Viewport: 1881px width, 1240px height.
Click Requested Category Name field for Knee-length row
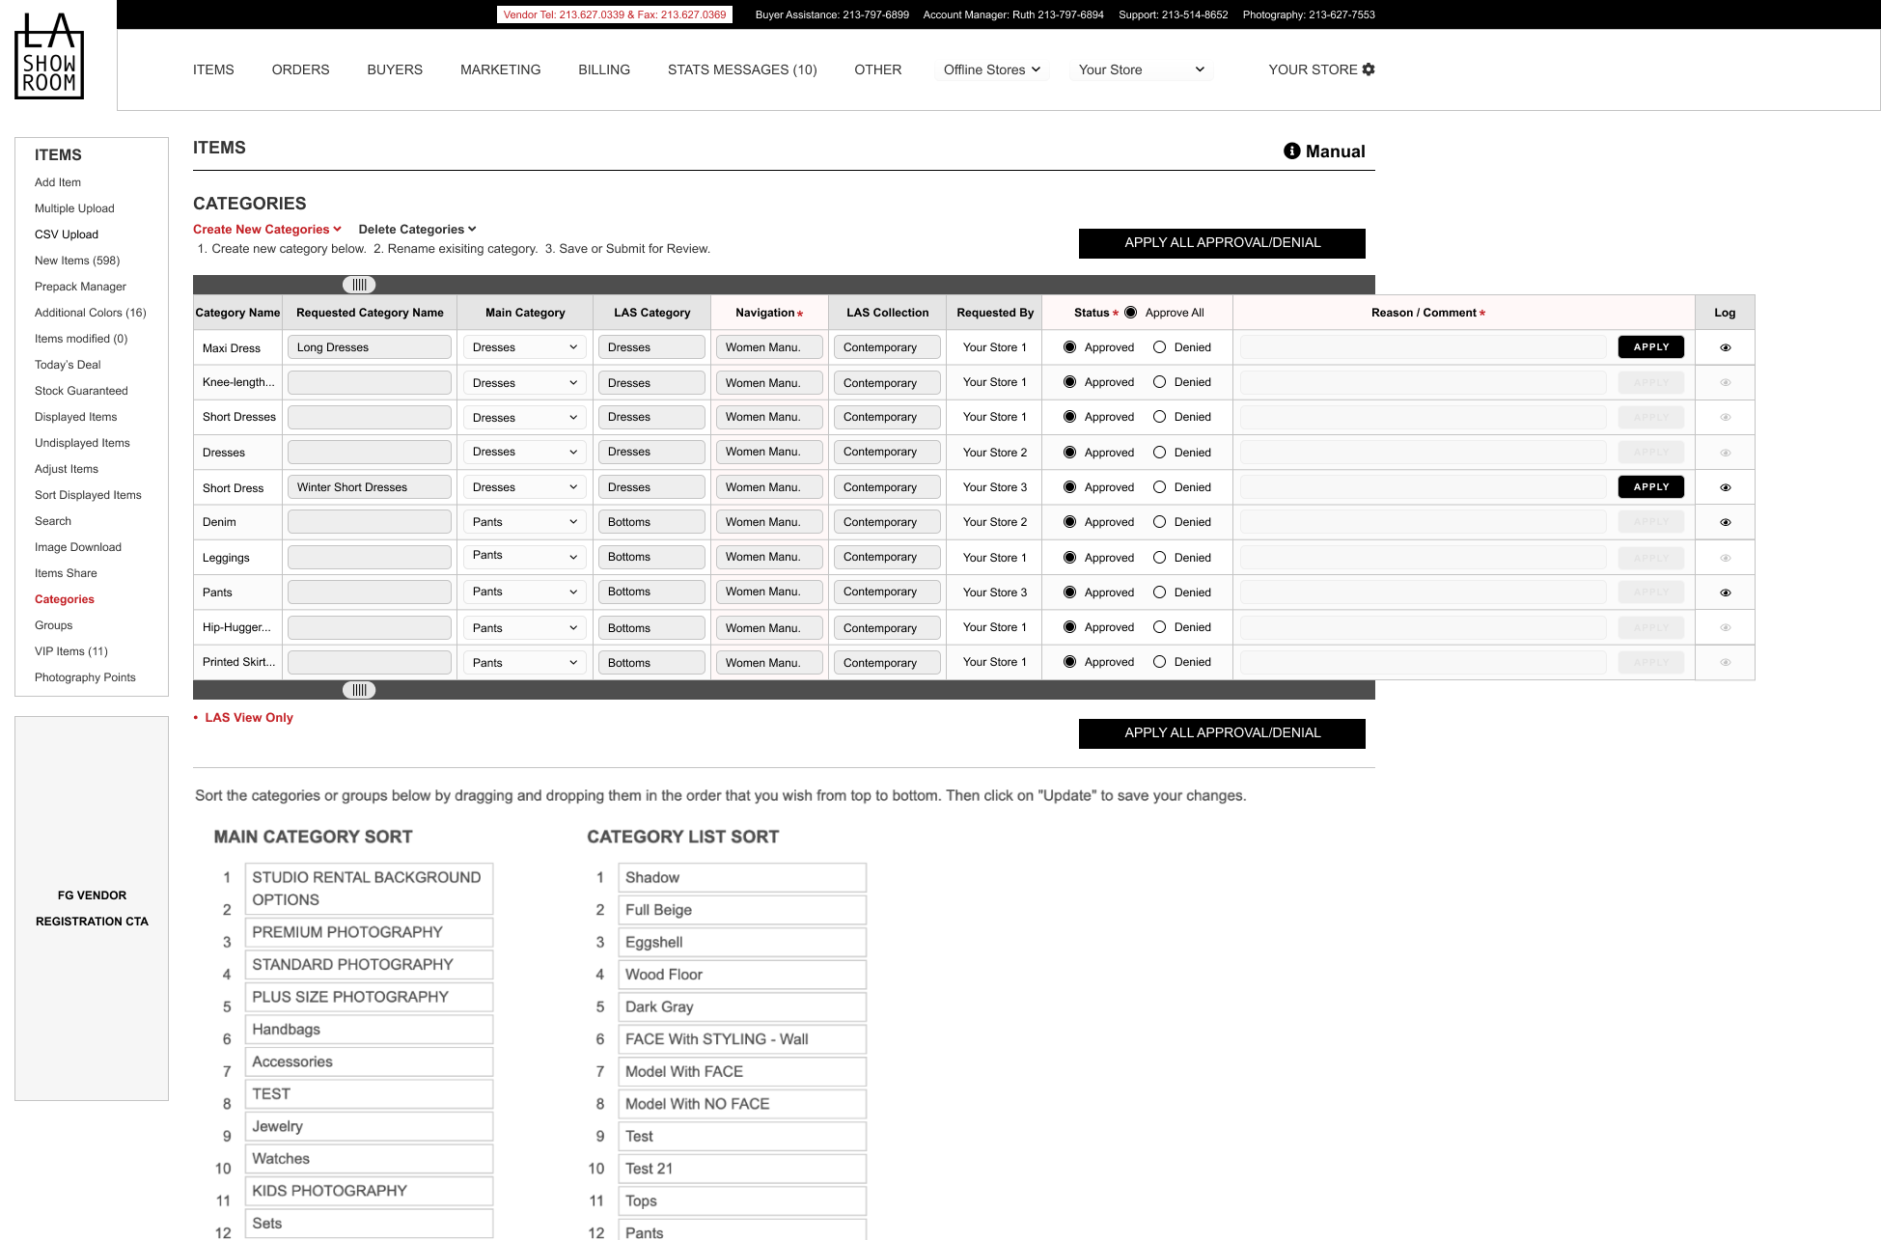coord(369,383)
